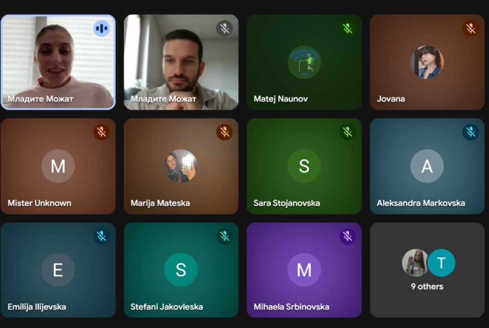Image resolution: width=489 pixels, height=328 pixels.
Task: Click muted mic icon on second Младите Можат tile
Action: 224,28
